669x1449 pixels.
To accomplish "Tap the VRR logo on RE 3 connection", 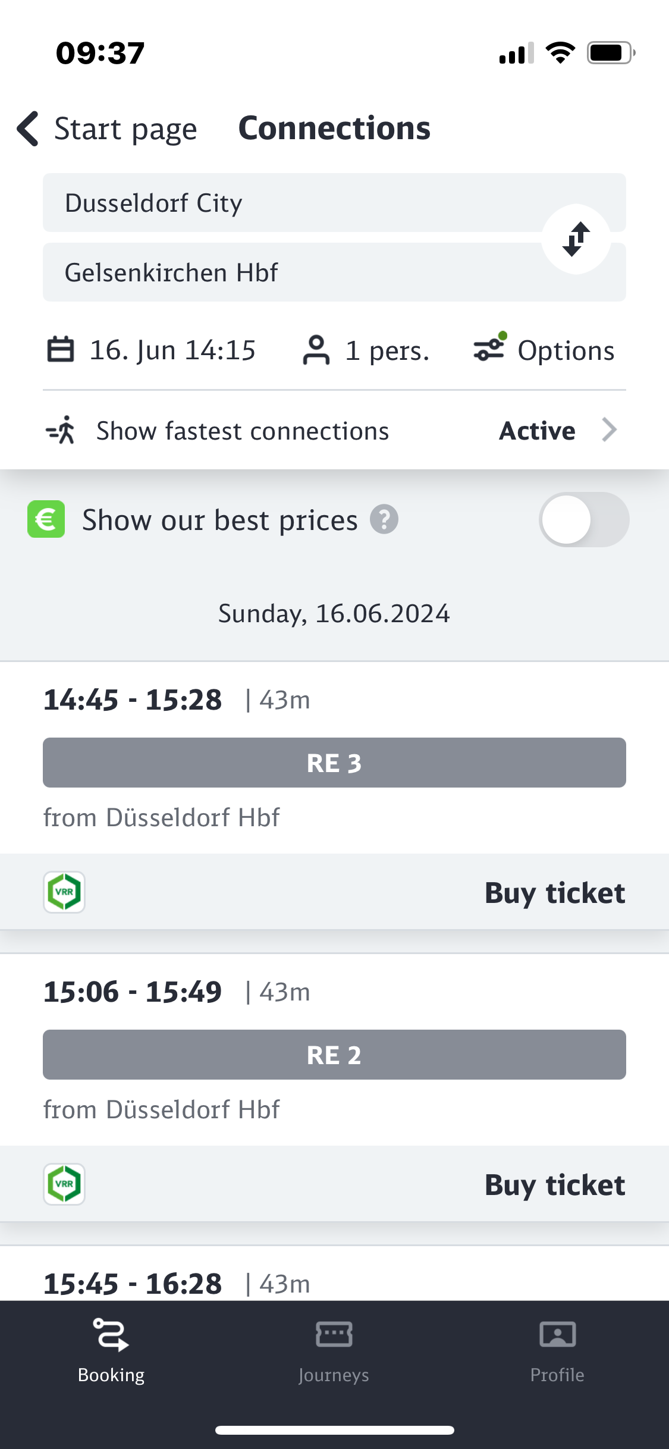I will [64, 892].
